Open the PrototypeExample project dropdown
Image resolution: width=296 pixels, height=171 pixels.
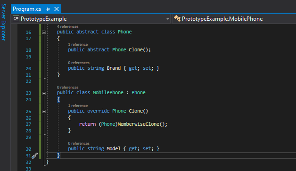(91, 19)
